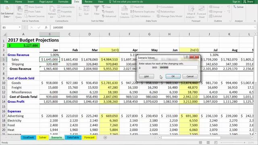Switch to the Review tab
Screen dimensions: 258x145
pyautogui.click(x=89, y=2)
